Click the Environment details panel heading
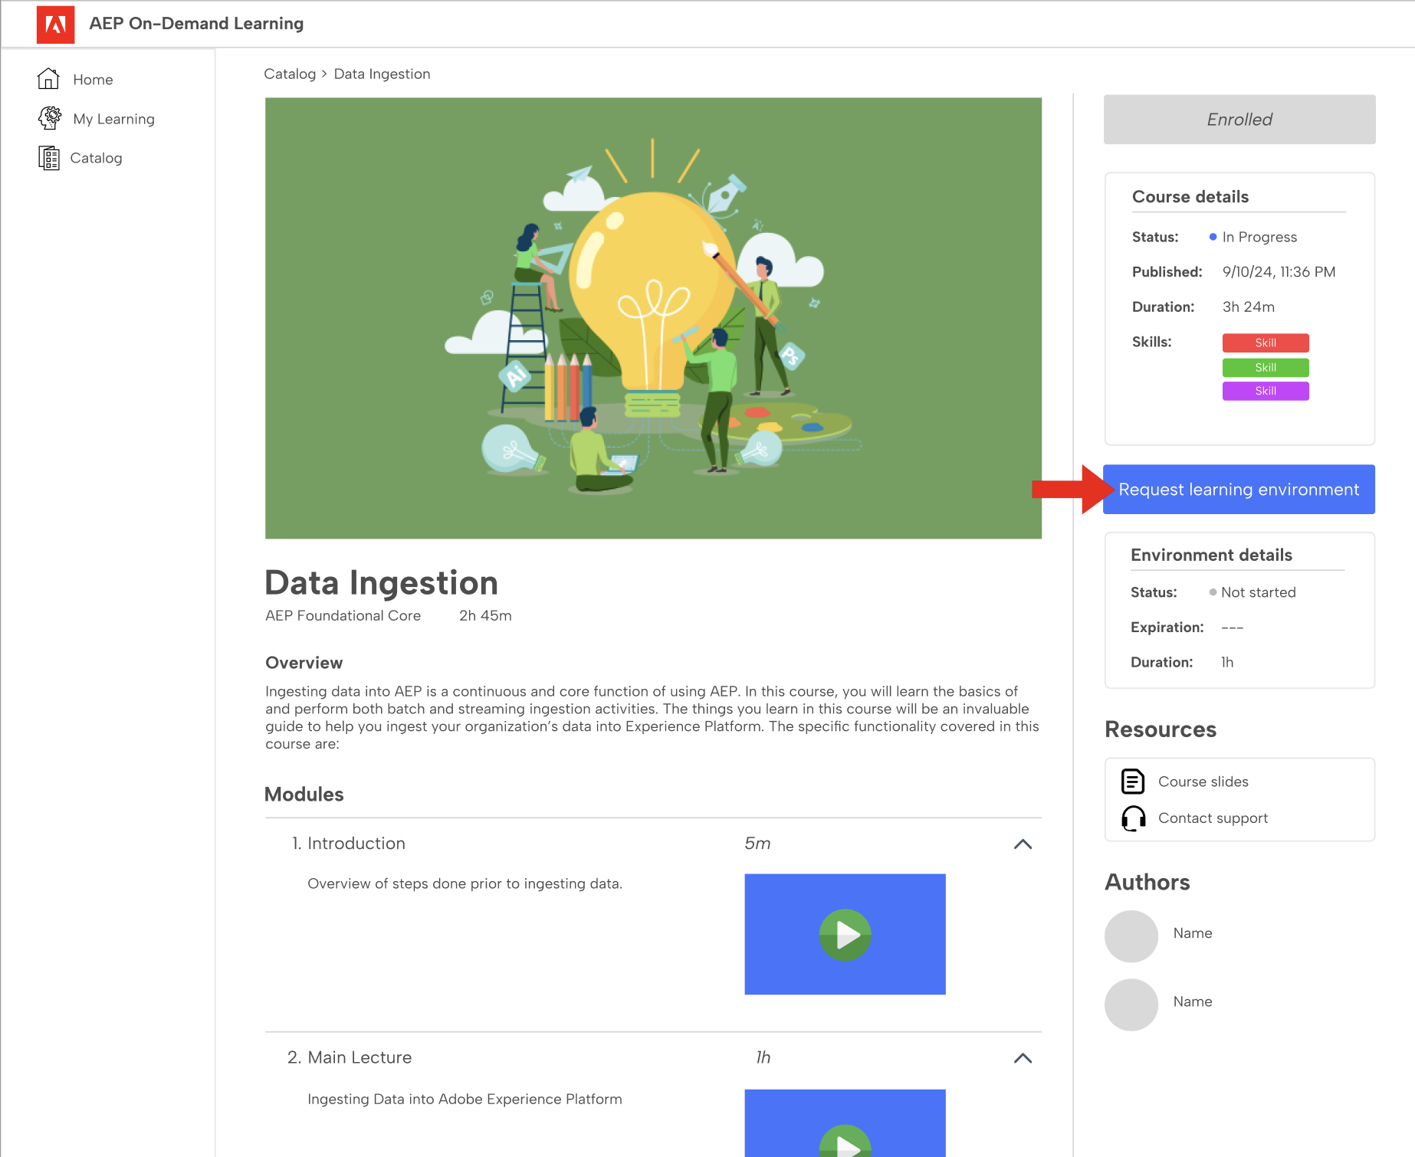The height and width of the screenshot is (1157, 1415). (x=1211, y=555)
